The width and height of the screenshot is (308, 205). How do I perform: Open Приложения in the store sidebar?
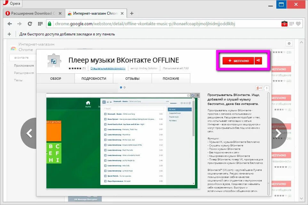pos(24,65)
